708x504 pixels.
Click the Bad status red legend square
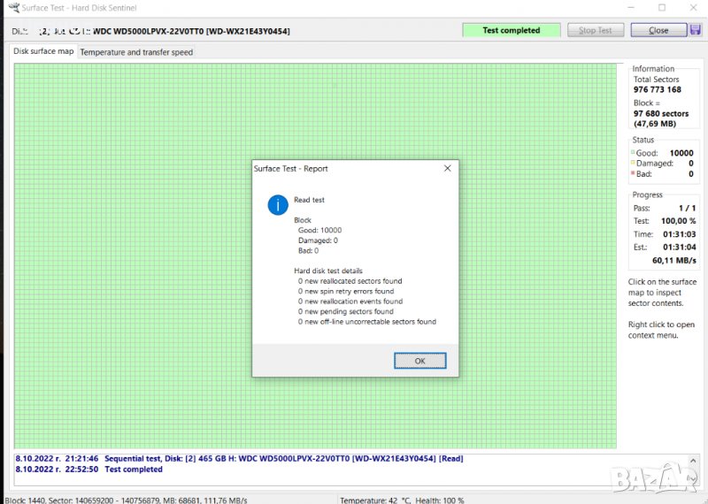[x=633, y=174]
